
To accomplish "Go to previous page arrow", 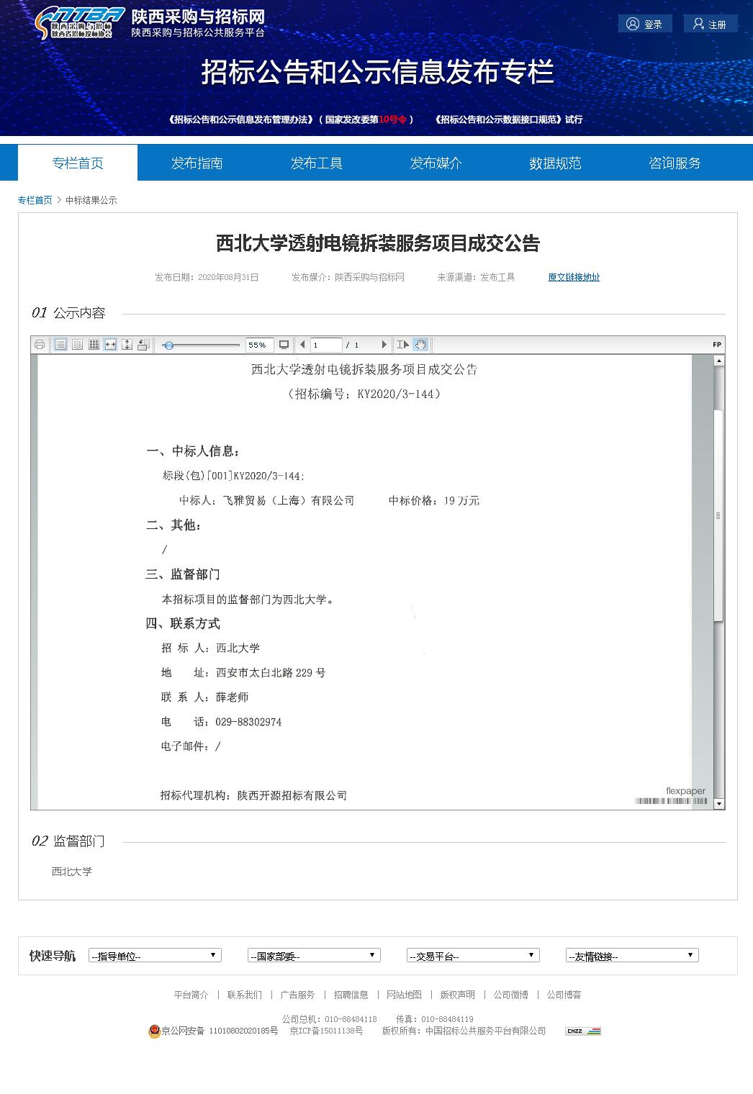I will coord(302,345).
